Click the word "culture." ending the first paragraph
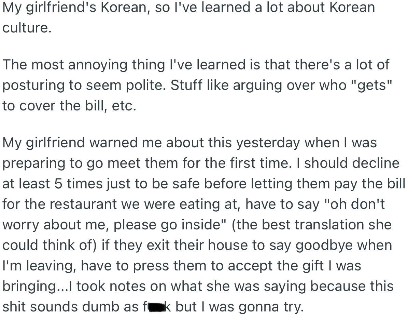The width and height of the screenshot is (408, 320). pyautogui.click(x=27, y=28)
